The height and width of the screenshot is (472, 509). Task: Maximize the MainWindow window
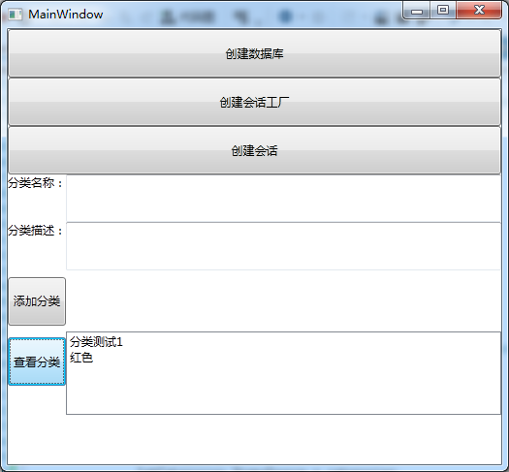(443, 11)
